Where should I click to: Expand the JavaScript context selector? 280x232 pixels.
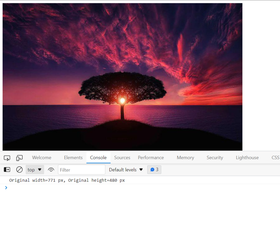[34, 169]
